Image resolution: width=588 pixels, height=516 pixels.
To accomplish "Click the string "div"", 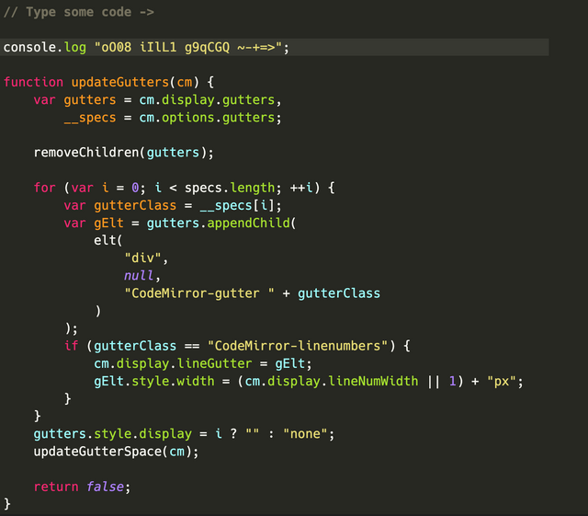I will [142, 258].
